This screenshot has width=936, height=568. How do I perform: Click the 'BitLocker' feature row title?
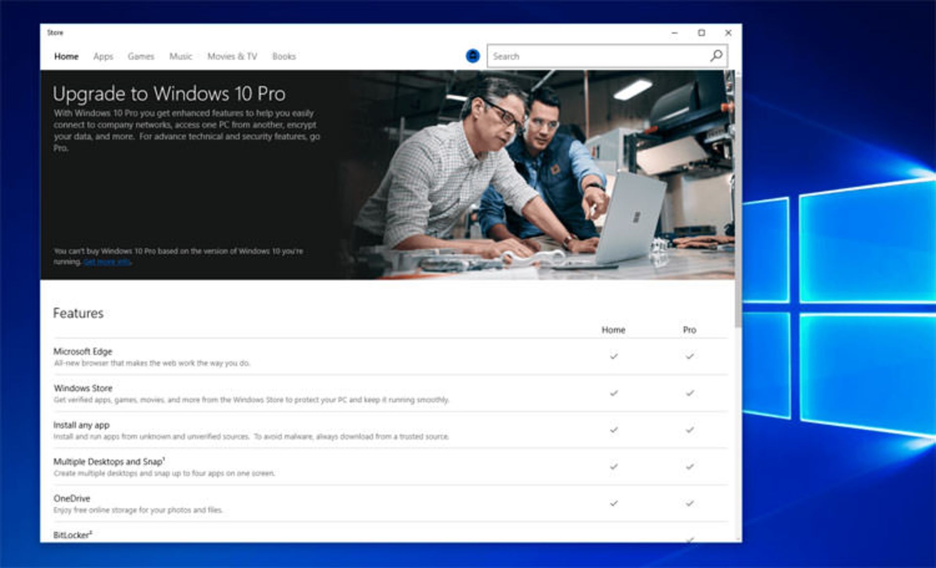[73, 535]
